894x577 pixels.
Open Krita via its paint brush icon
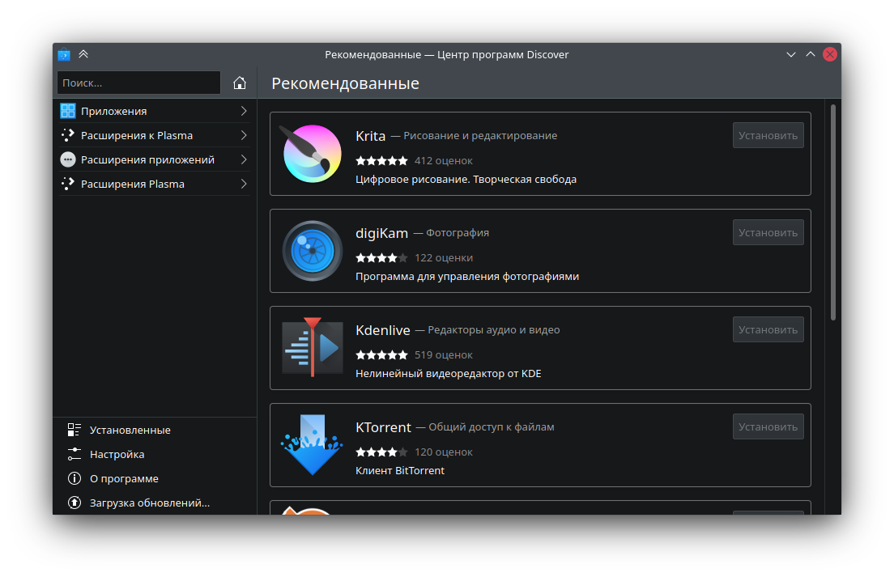[312, 154]
